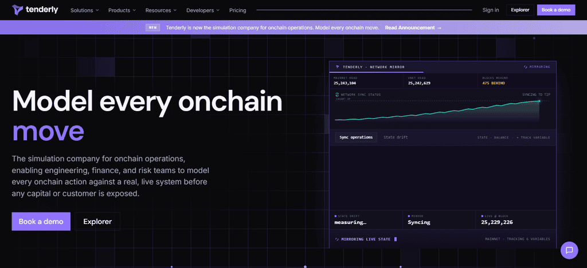Viewport: 587px width, 268px height.
Task: Expand the Products dropdown menu
Action: click(x=122, y=10)
